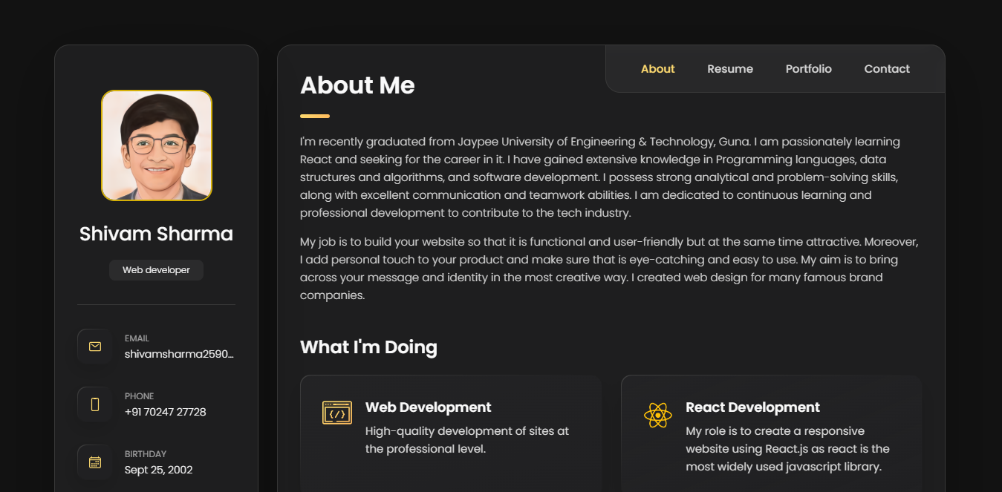Click the profile avatar picture

[157, 145]
